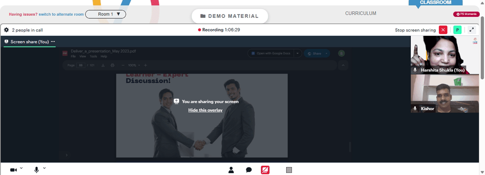Image resolution: width=485 pixels, height=175 pixels.
Task: Click the PDF print icon
Action: (113, 65)
